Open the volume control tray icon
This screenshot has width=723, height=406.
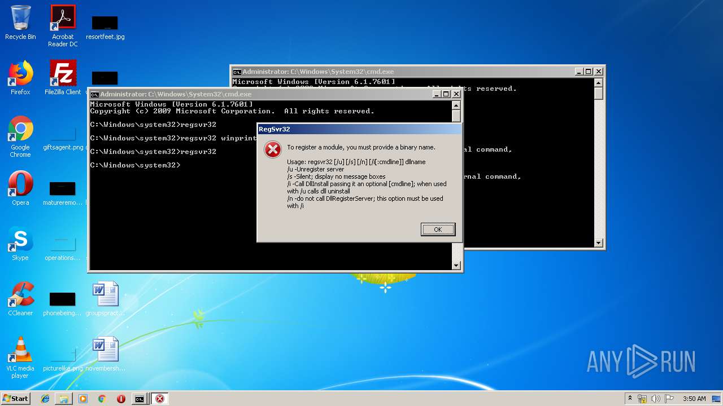point(656,399)
